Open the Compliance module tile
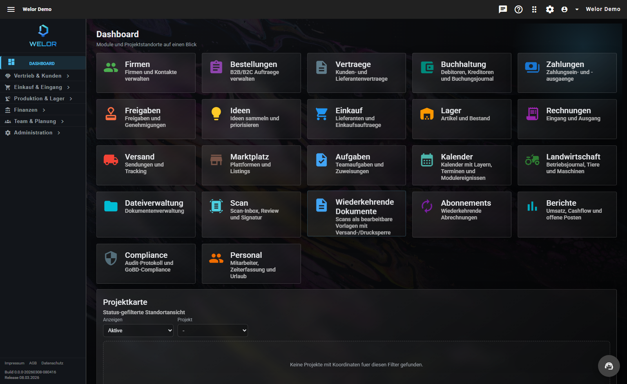 pos(145,263)
